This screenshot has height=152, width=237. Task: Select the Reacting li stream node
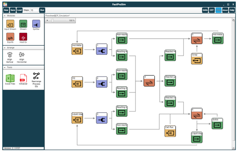click(x=122, y=111)
